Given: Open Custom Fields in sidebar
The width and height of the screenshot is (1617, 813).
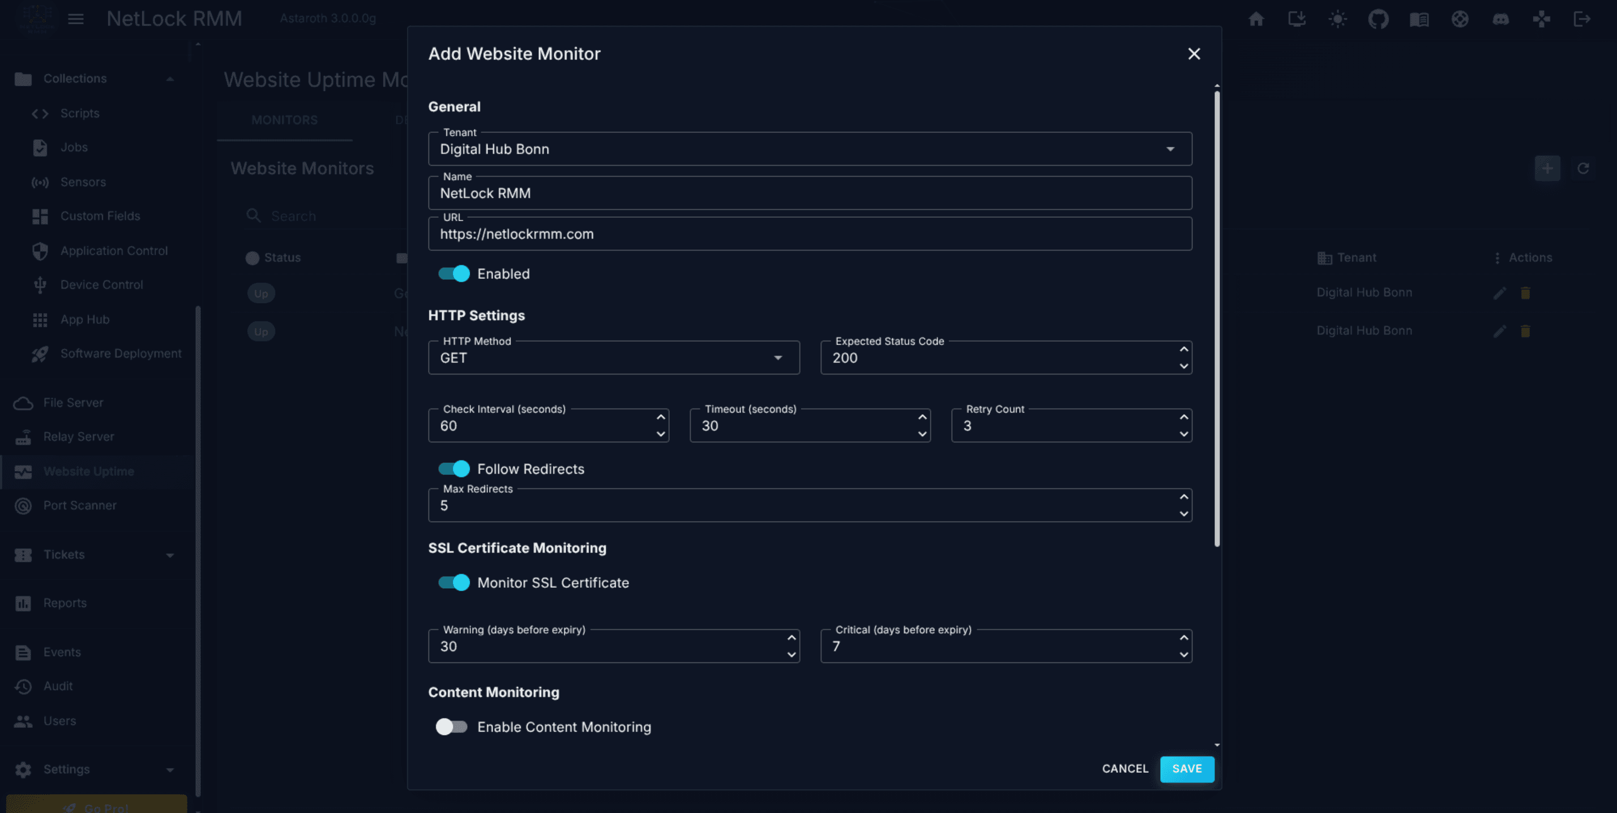Looking at the screenshot, I should 100,216.
